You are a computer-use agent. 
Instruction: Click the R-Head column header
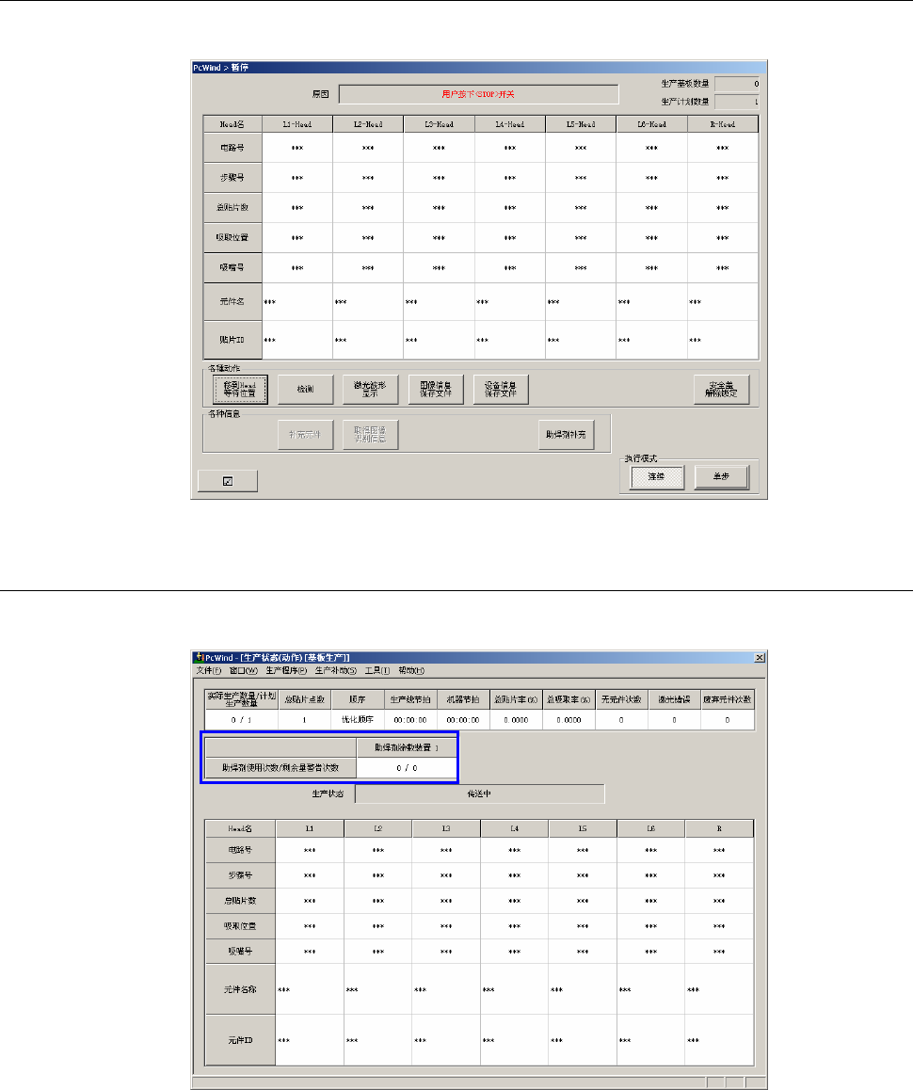[723, 124]
